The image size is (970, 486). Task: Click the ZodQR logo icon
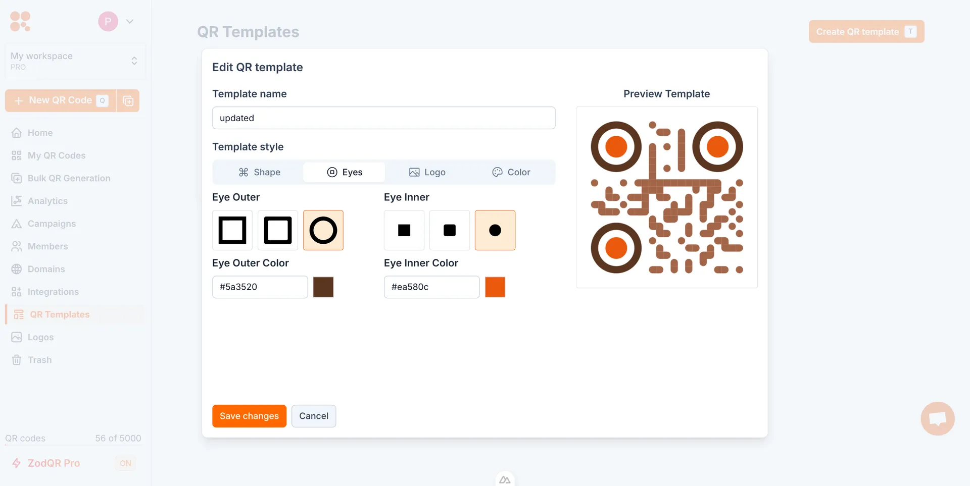click(x=20, y=21)
